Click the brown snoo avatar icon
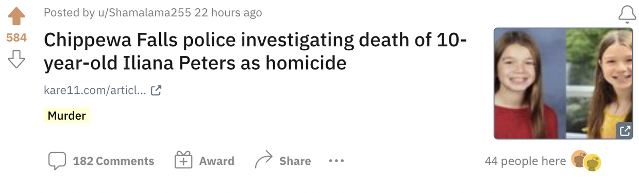This screenshot has height=193, width=639. tap(579, 160)
